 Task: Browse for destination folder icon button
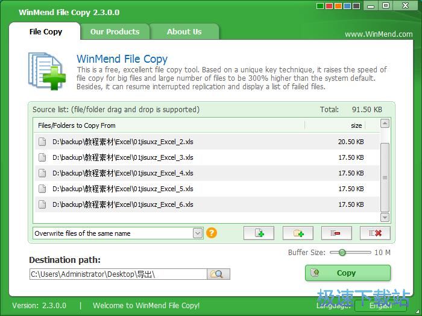218,274
